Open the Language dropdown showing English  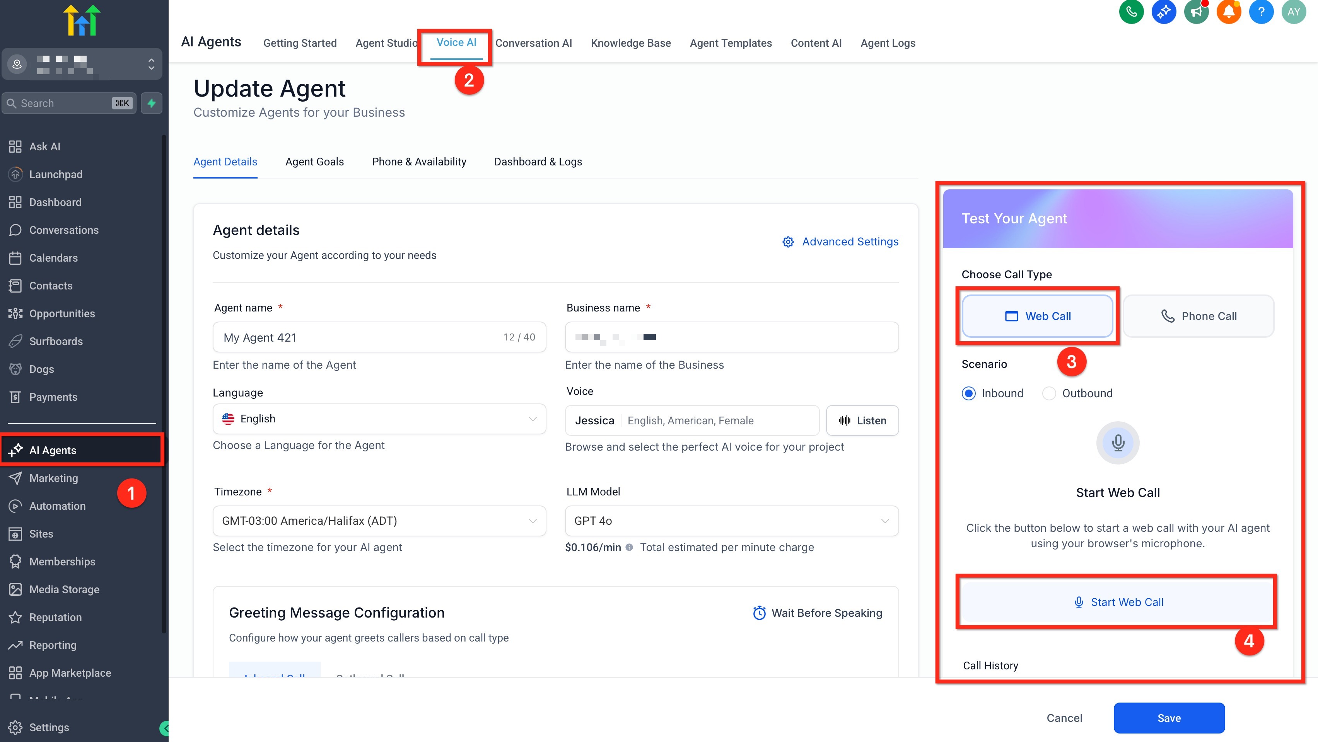(x=379, y=419)
